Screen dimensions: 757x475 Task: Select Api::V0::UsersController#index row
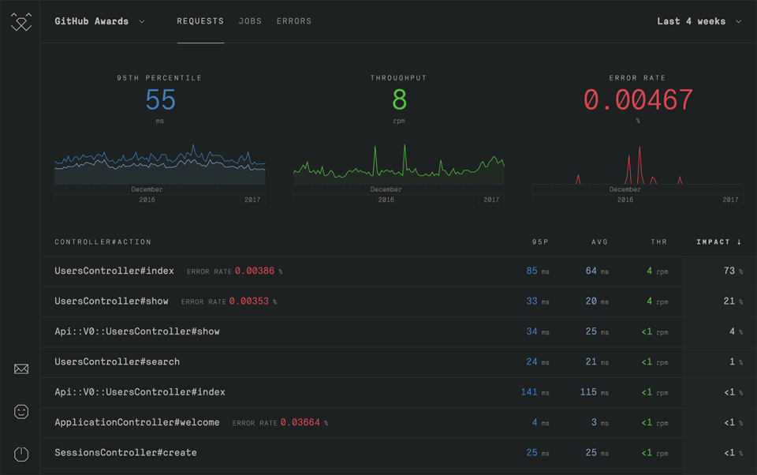point(140,392)
